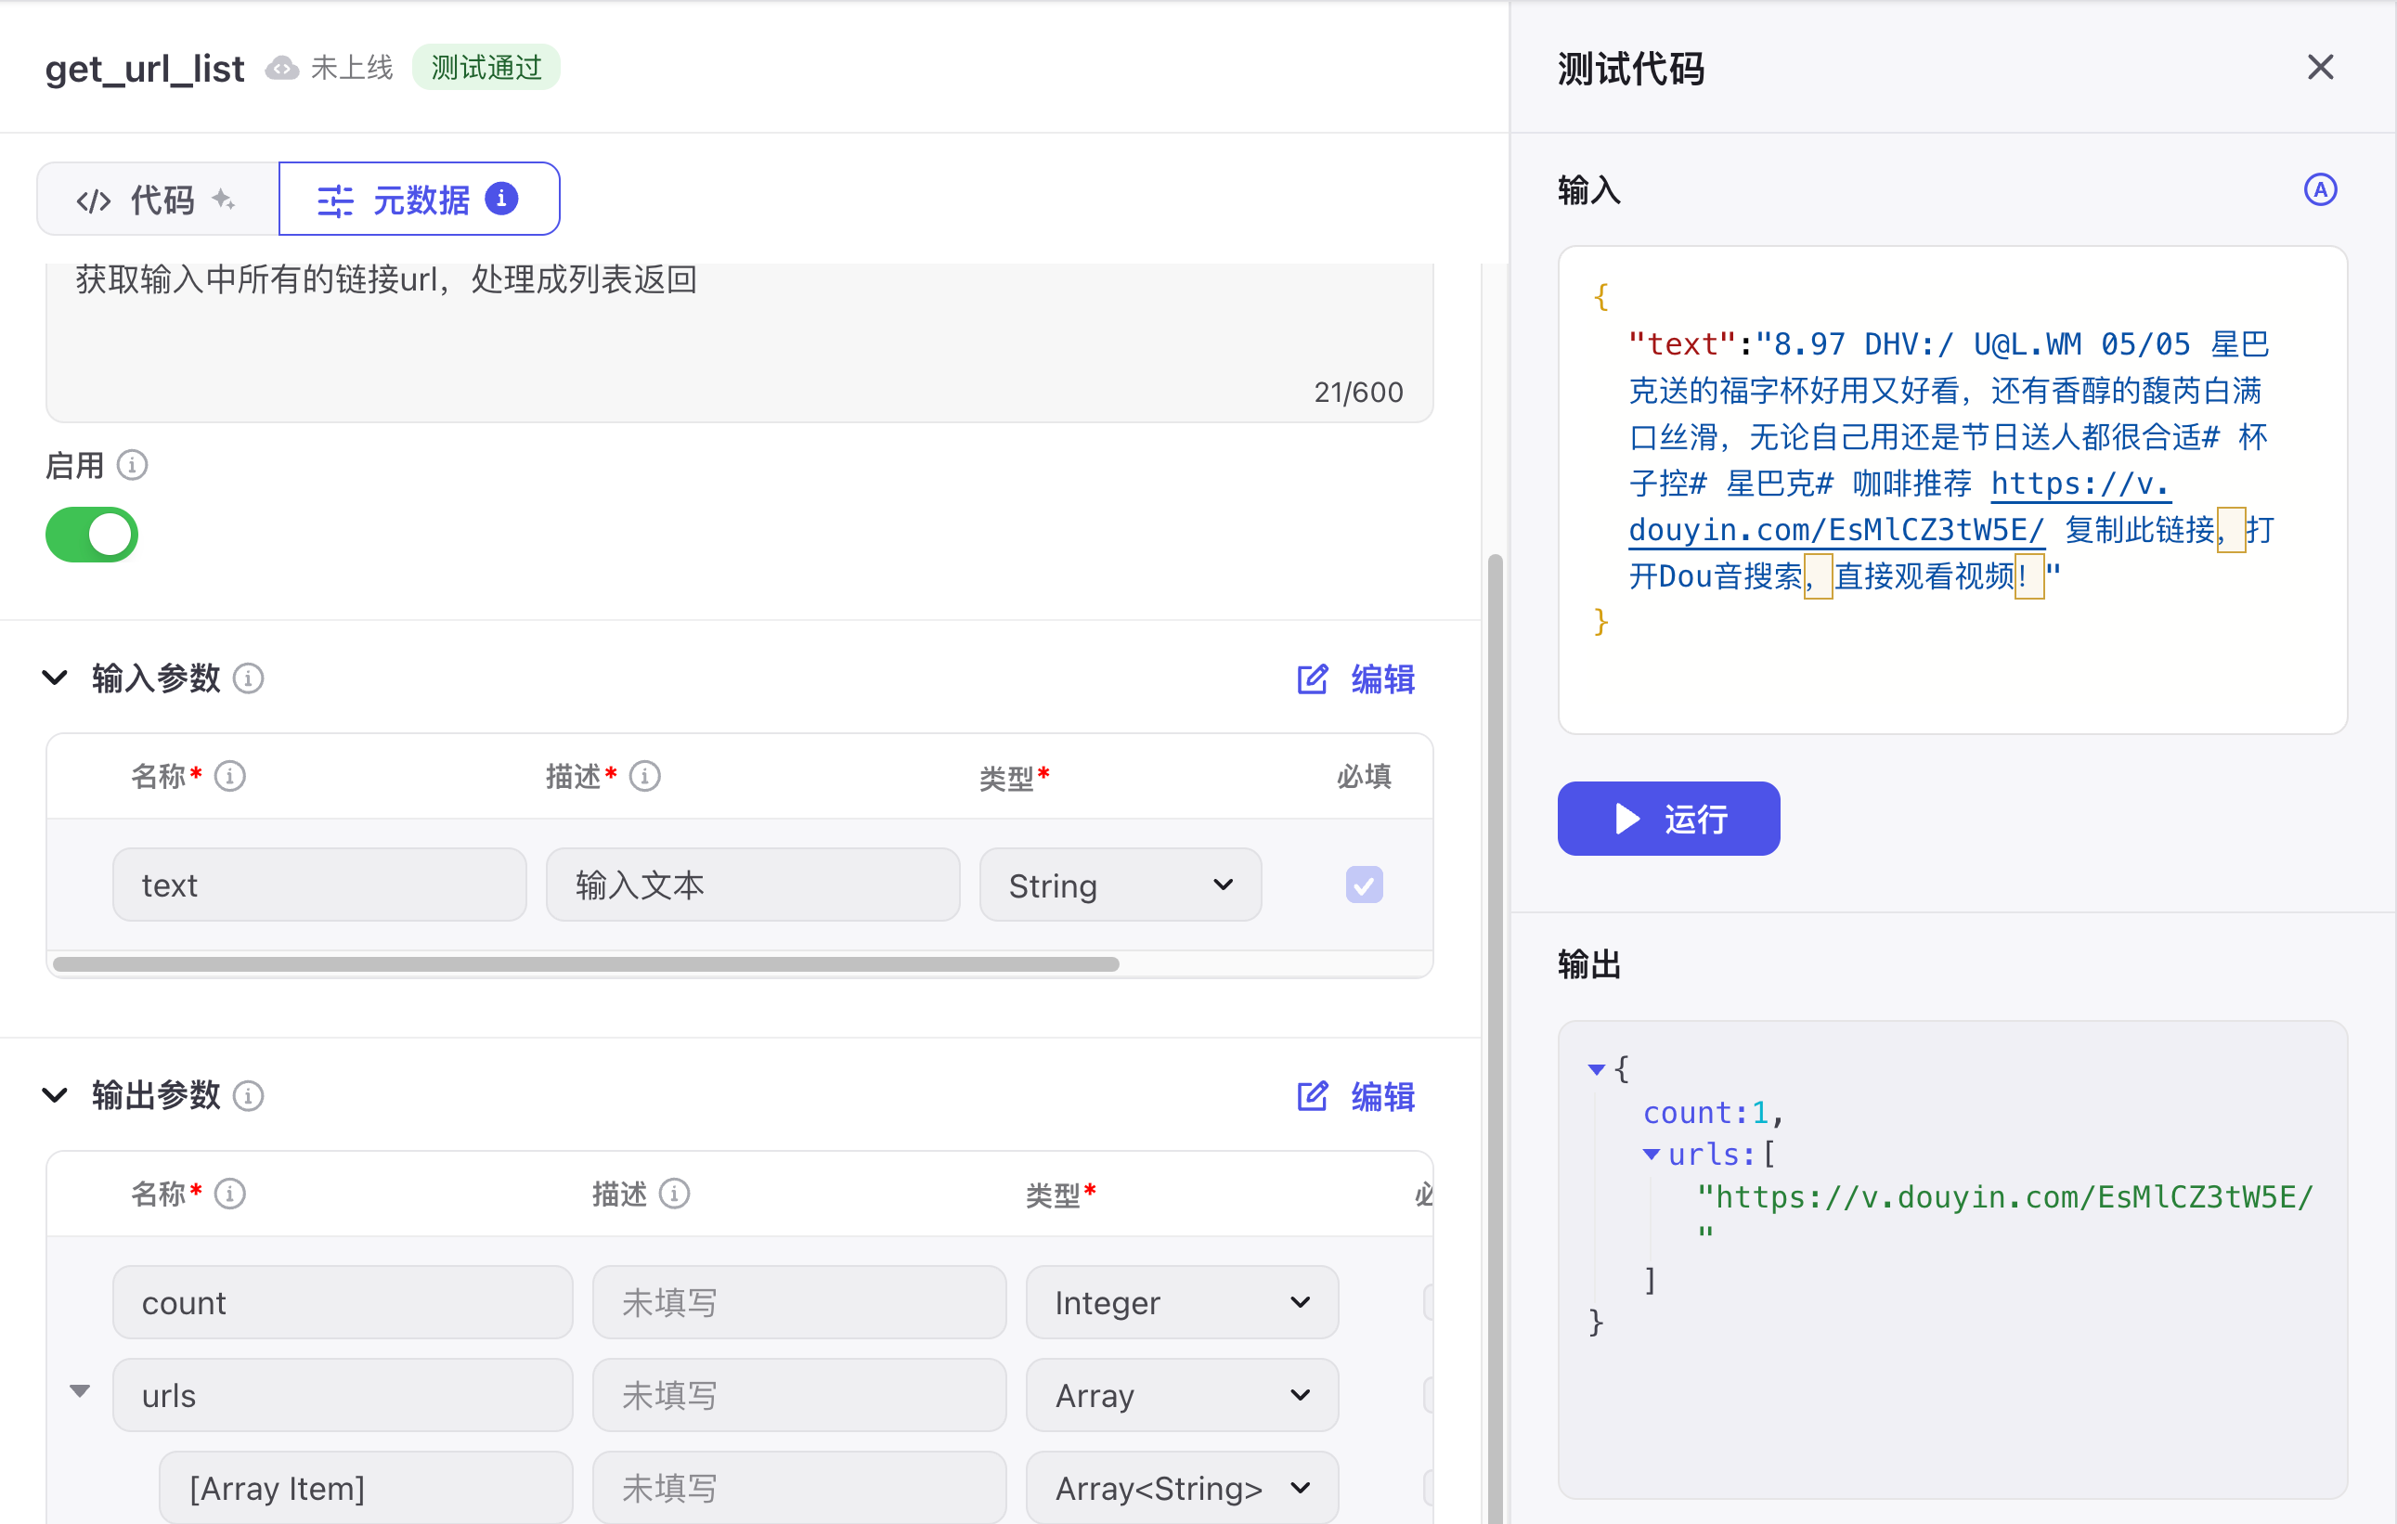
Task: Click the 运行 run button
Action: 1667,819
